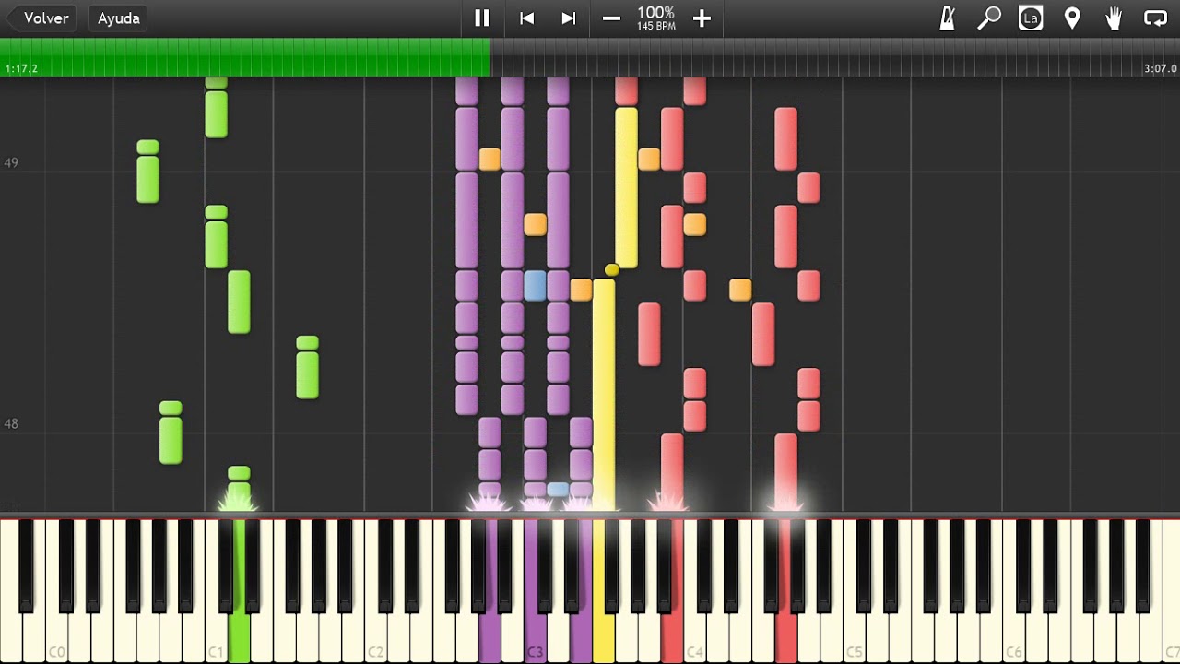Click the measure 48 label
This screenshot has width=1180, height=664.
pyautogui.click(x=11, y=424)
